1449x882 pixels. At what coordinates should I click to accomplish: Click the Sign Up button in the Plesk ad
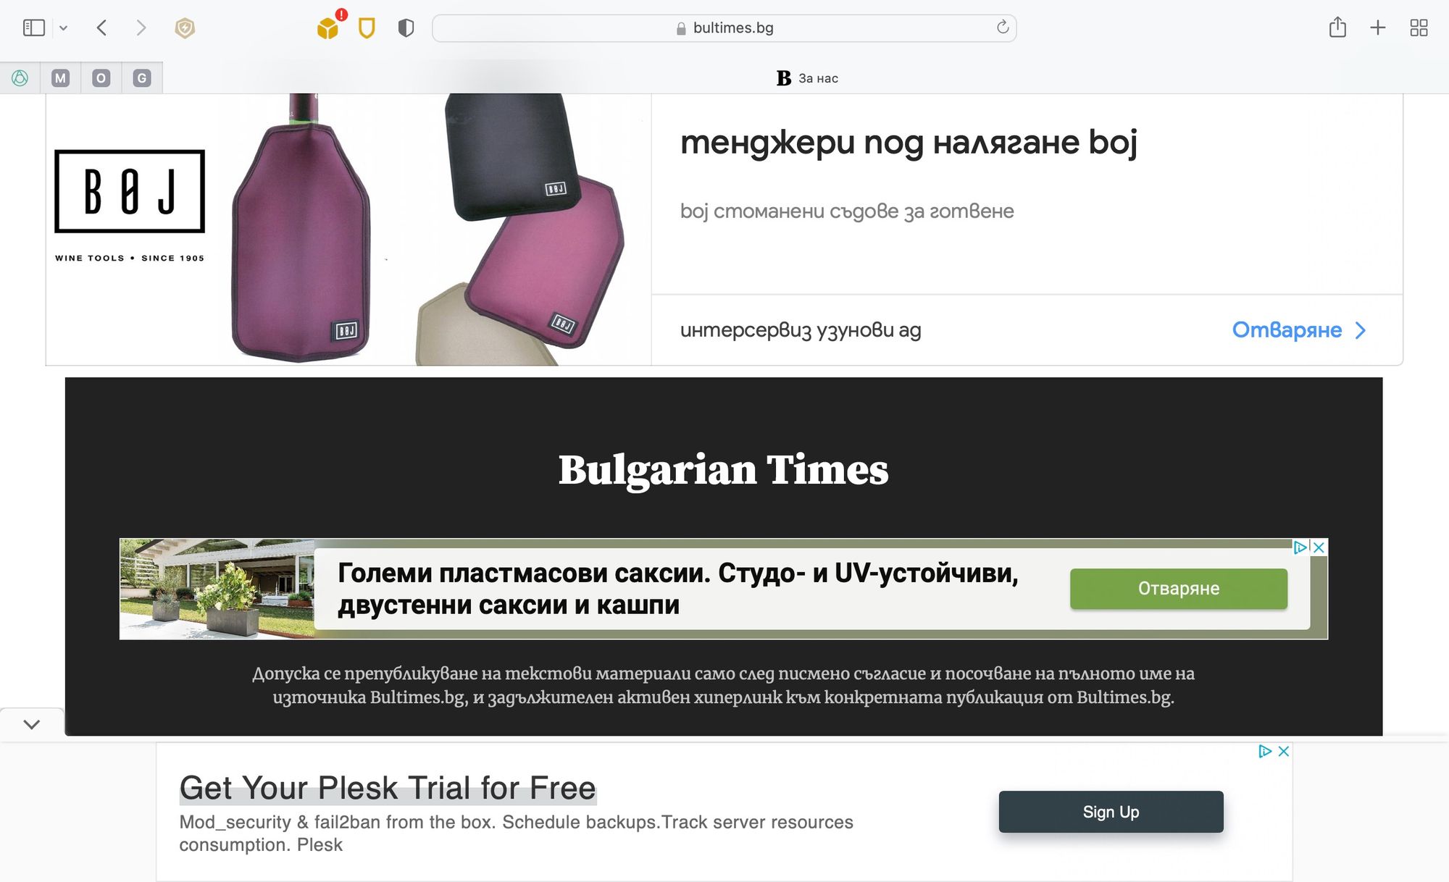1111,812
